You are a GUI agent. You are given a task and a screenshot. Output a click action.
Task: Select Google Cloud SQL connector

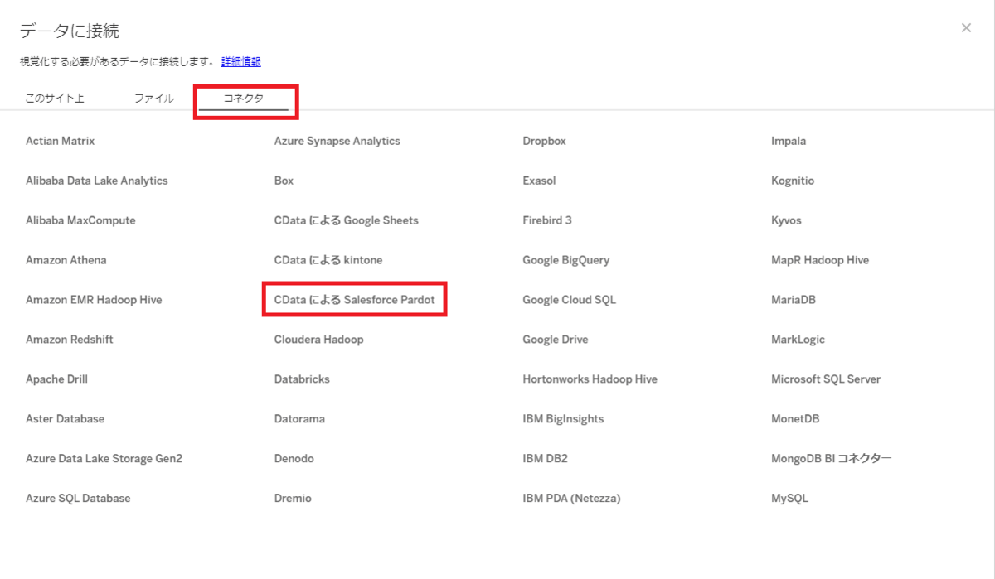570,300
